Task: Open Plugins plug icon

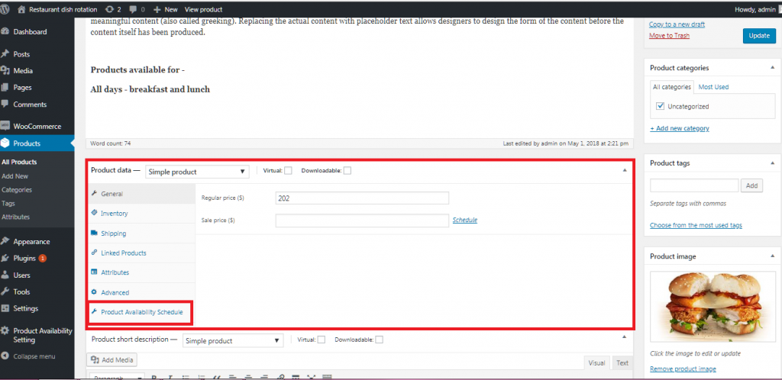Action: (5, 258)
